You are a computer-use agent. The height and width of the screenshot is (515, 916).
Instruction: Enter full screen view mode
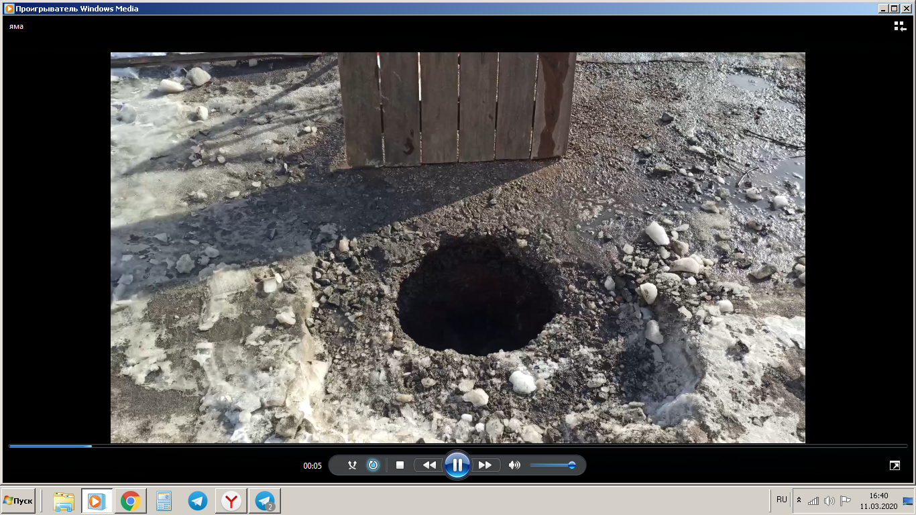pos(895,465)
